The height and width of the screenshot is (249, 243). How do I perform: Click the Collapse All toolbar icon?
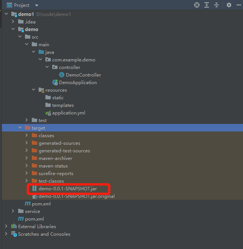(217, 5)
